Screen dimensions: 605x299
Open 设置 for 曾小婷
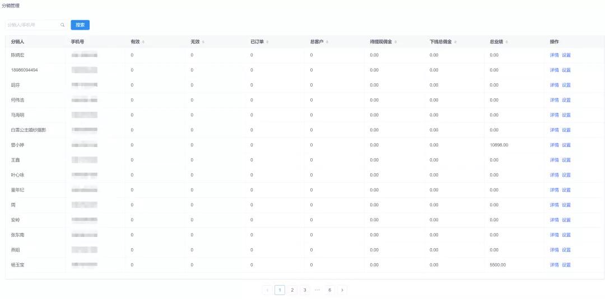[x=566, y=145]
